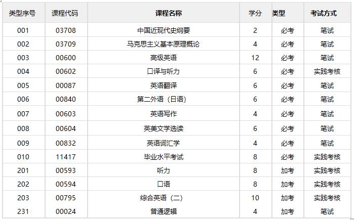Select the 中国近现代史纲要 course cell

pyautogui.click(x=164, y=30)
